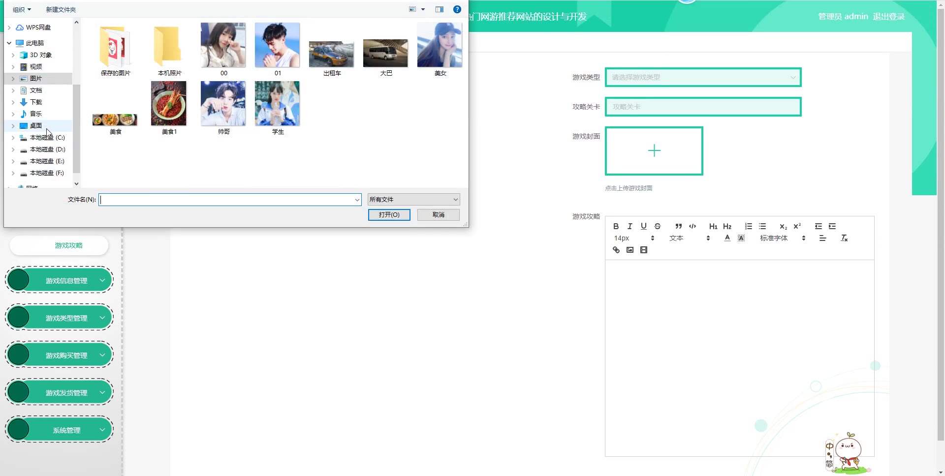Select the 美女 image file
945x476 pixels.
(440, 50)
